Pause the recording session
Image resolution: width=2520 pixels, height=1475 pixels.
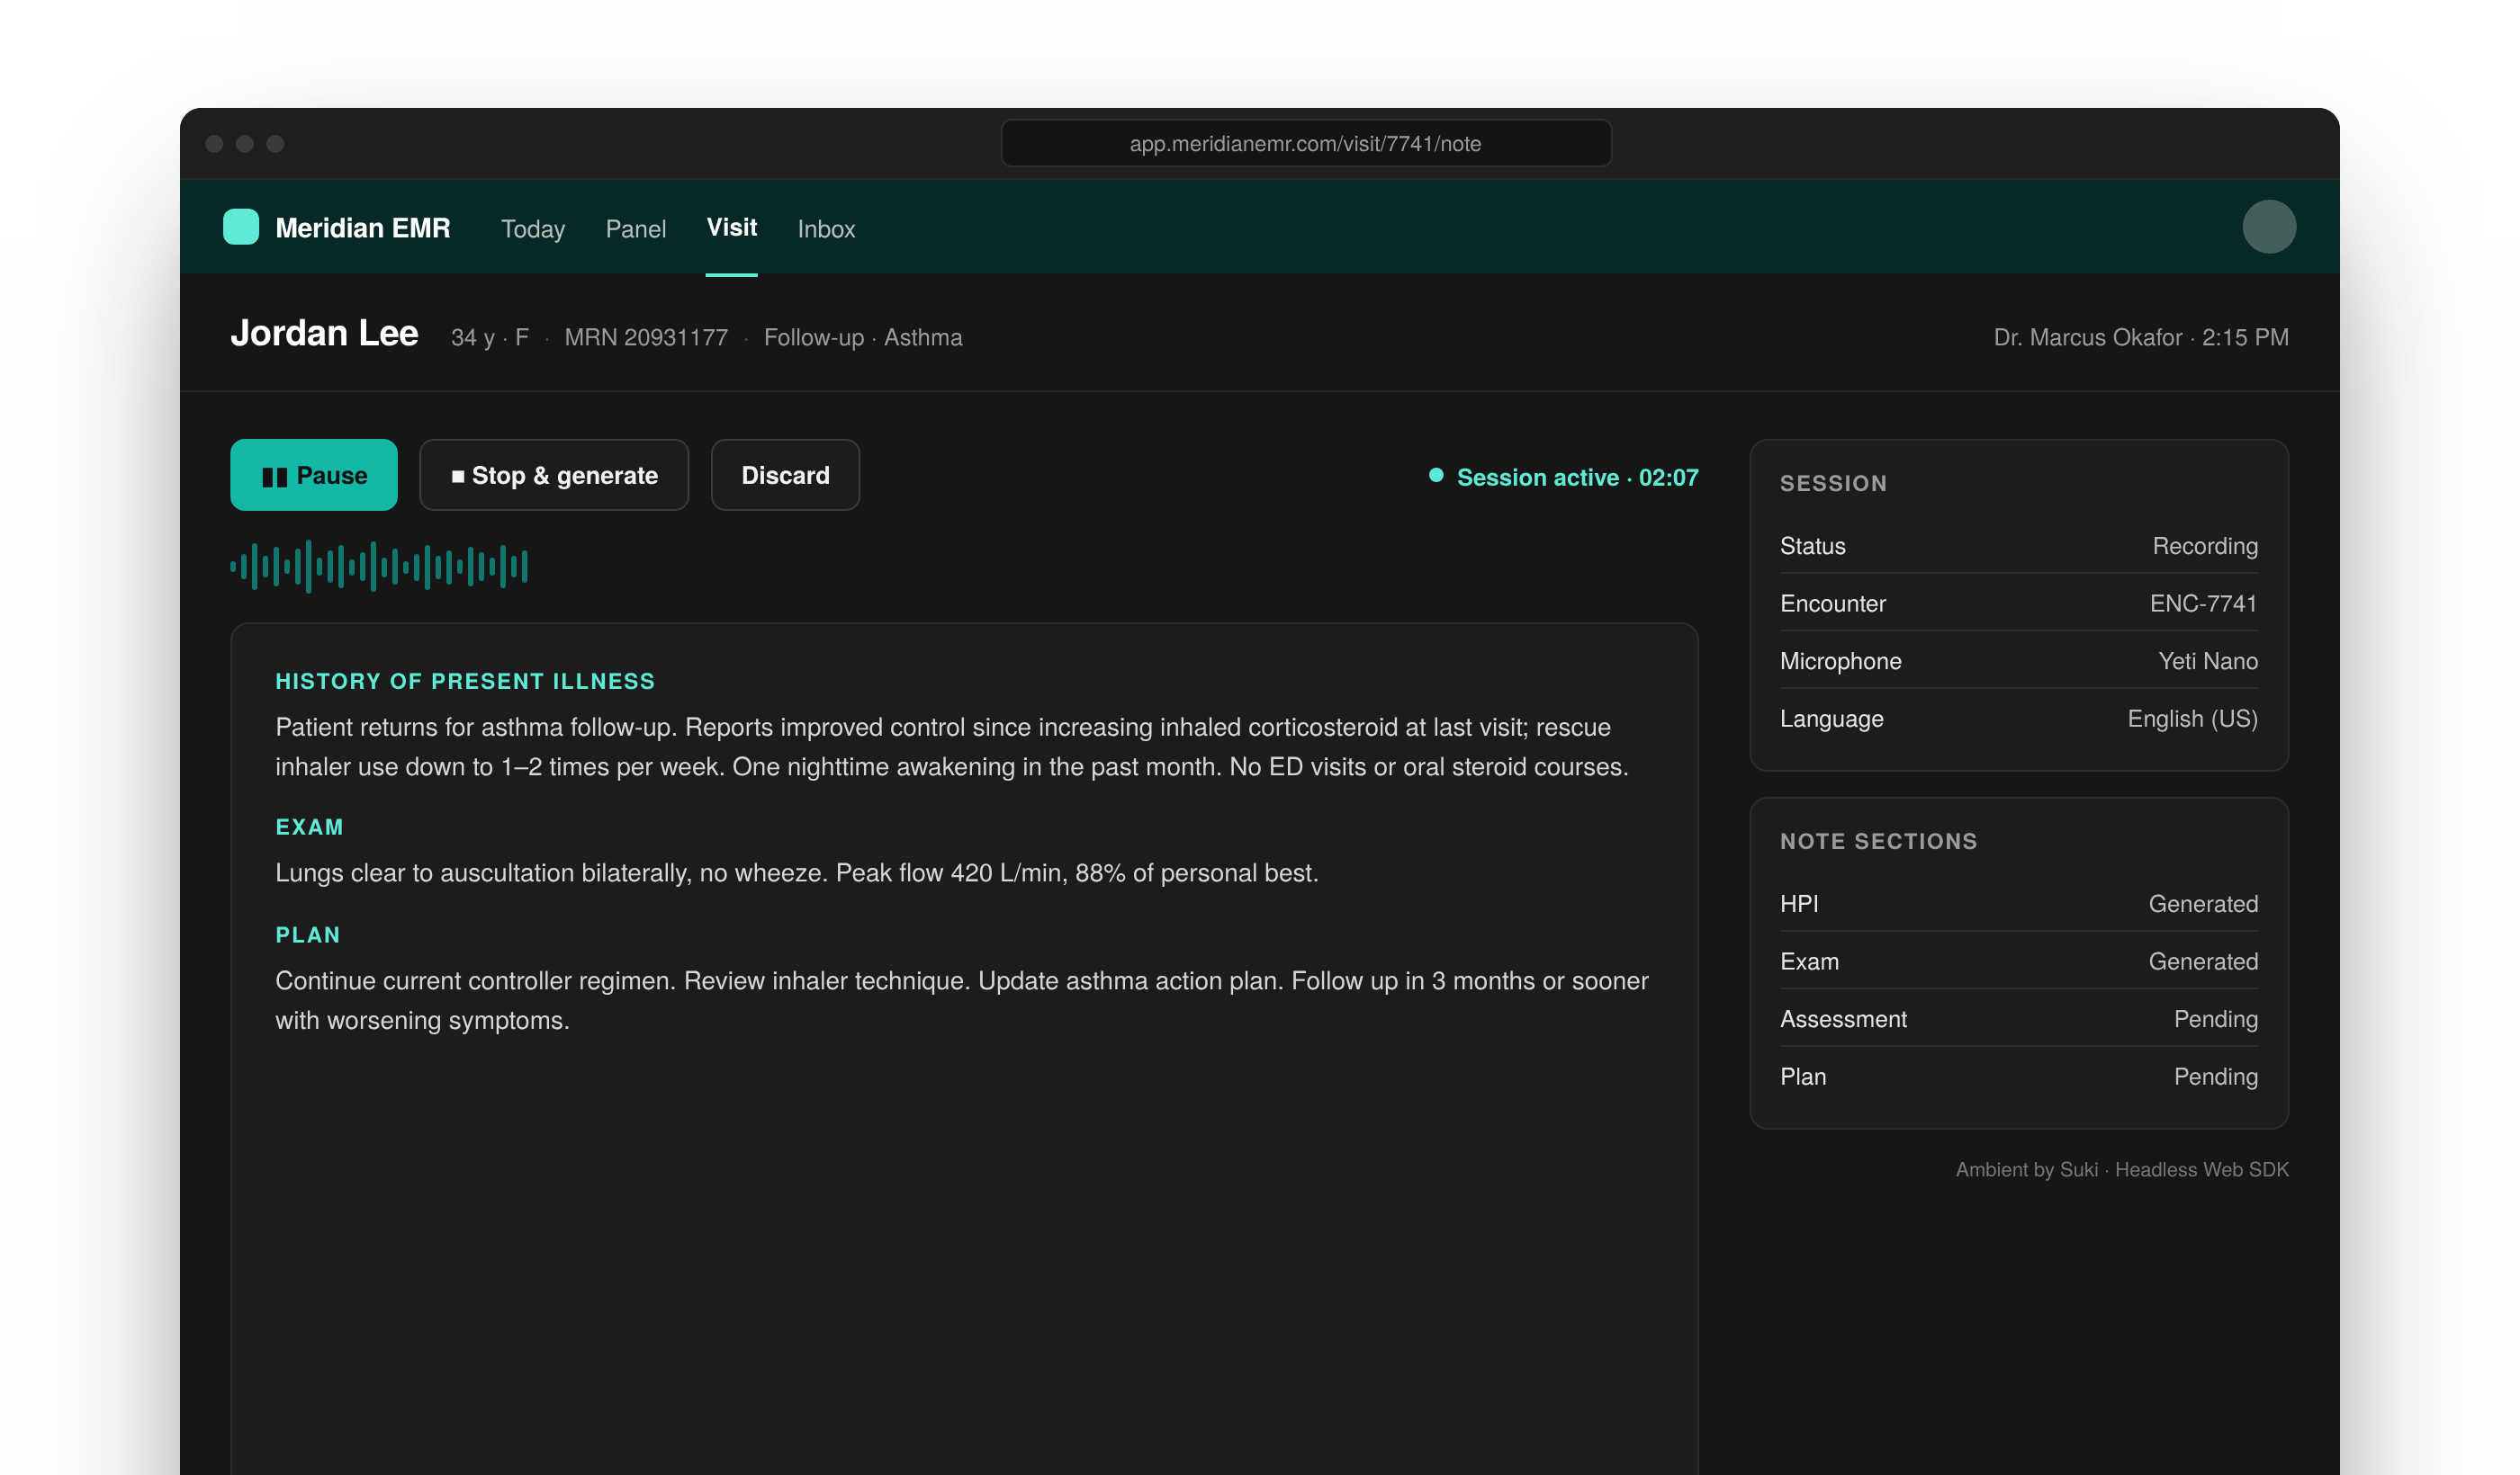[314, 475]
